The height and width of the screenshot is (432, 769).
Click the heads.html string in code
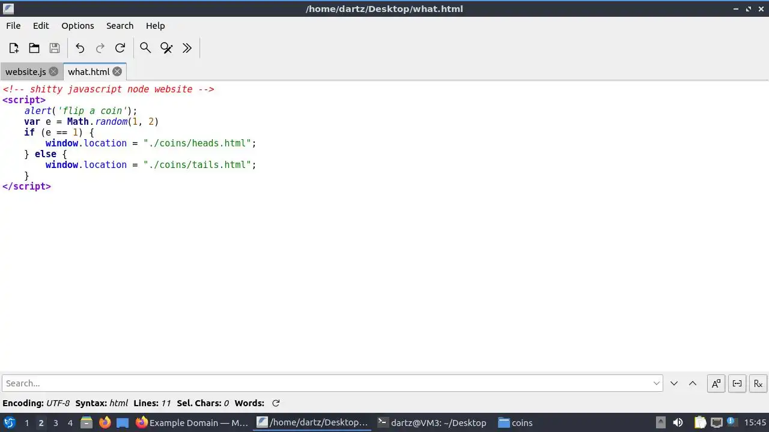(197, 143)
